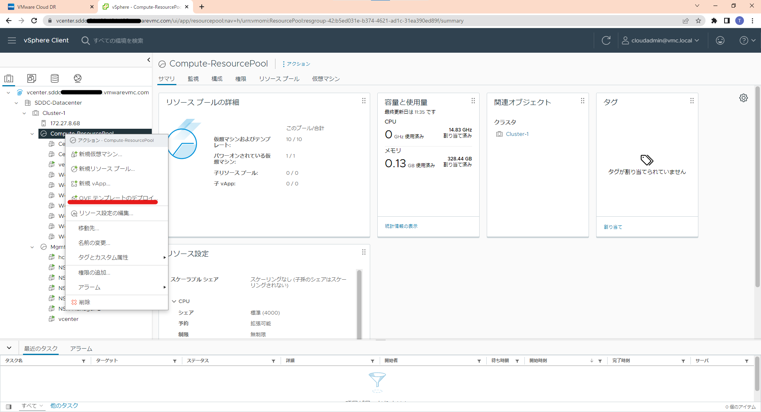Click the 割り当て tag assignment link
Viewport: 761px width, 412px height.
pyautogui.click(x=613, y=227)
